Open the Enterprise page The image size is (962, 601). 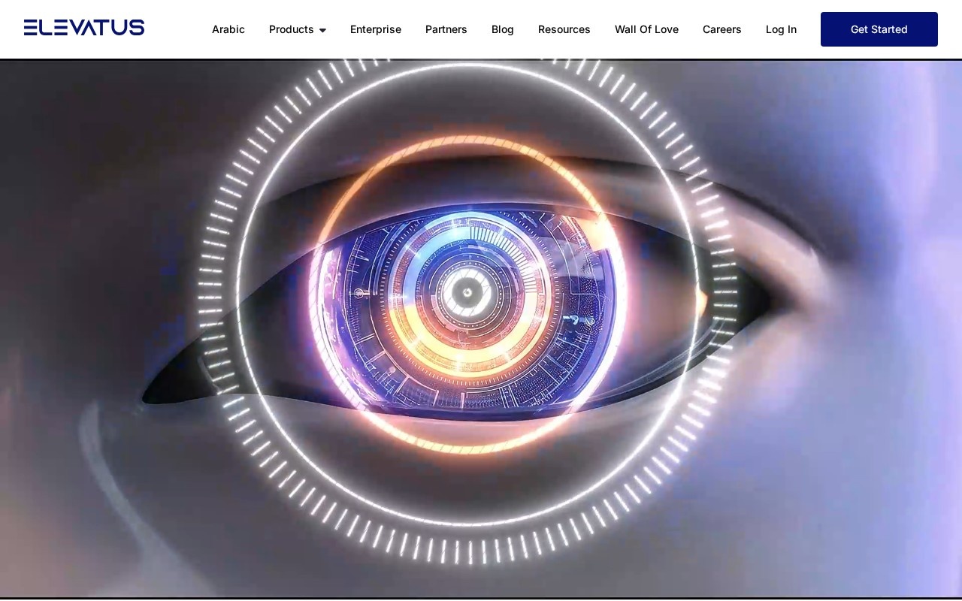tap(376, 29)
